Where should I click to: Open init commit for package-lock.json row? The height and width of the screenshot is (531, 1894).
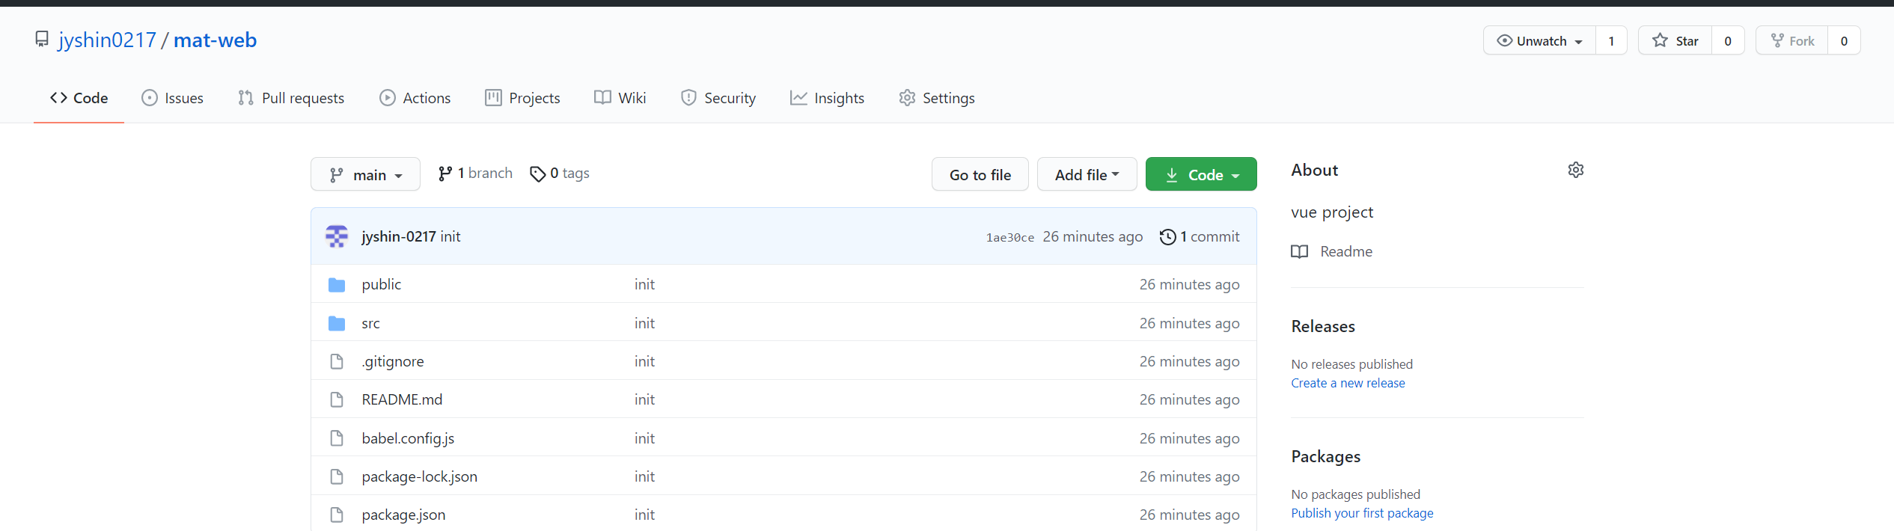click(644, 476)
